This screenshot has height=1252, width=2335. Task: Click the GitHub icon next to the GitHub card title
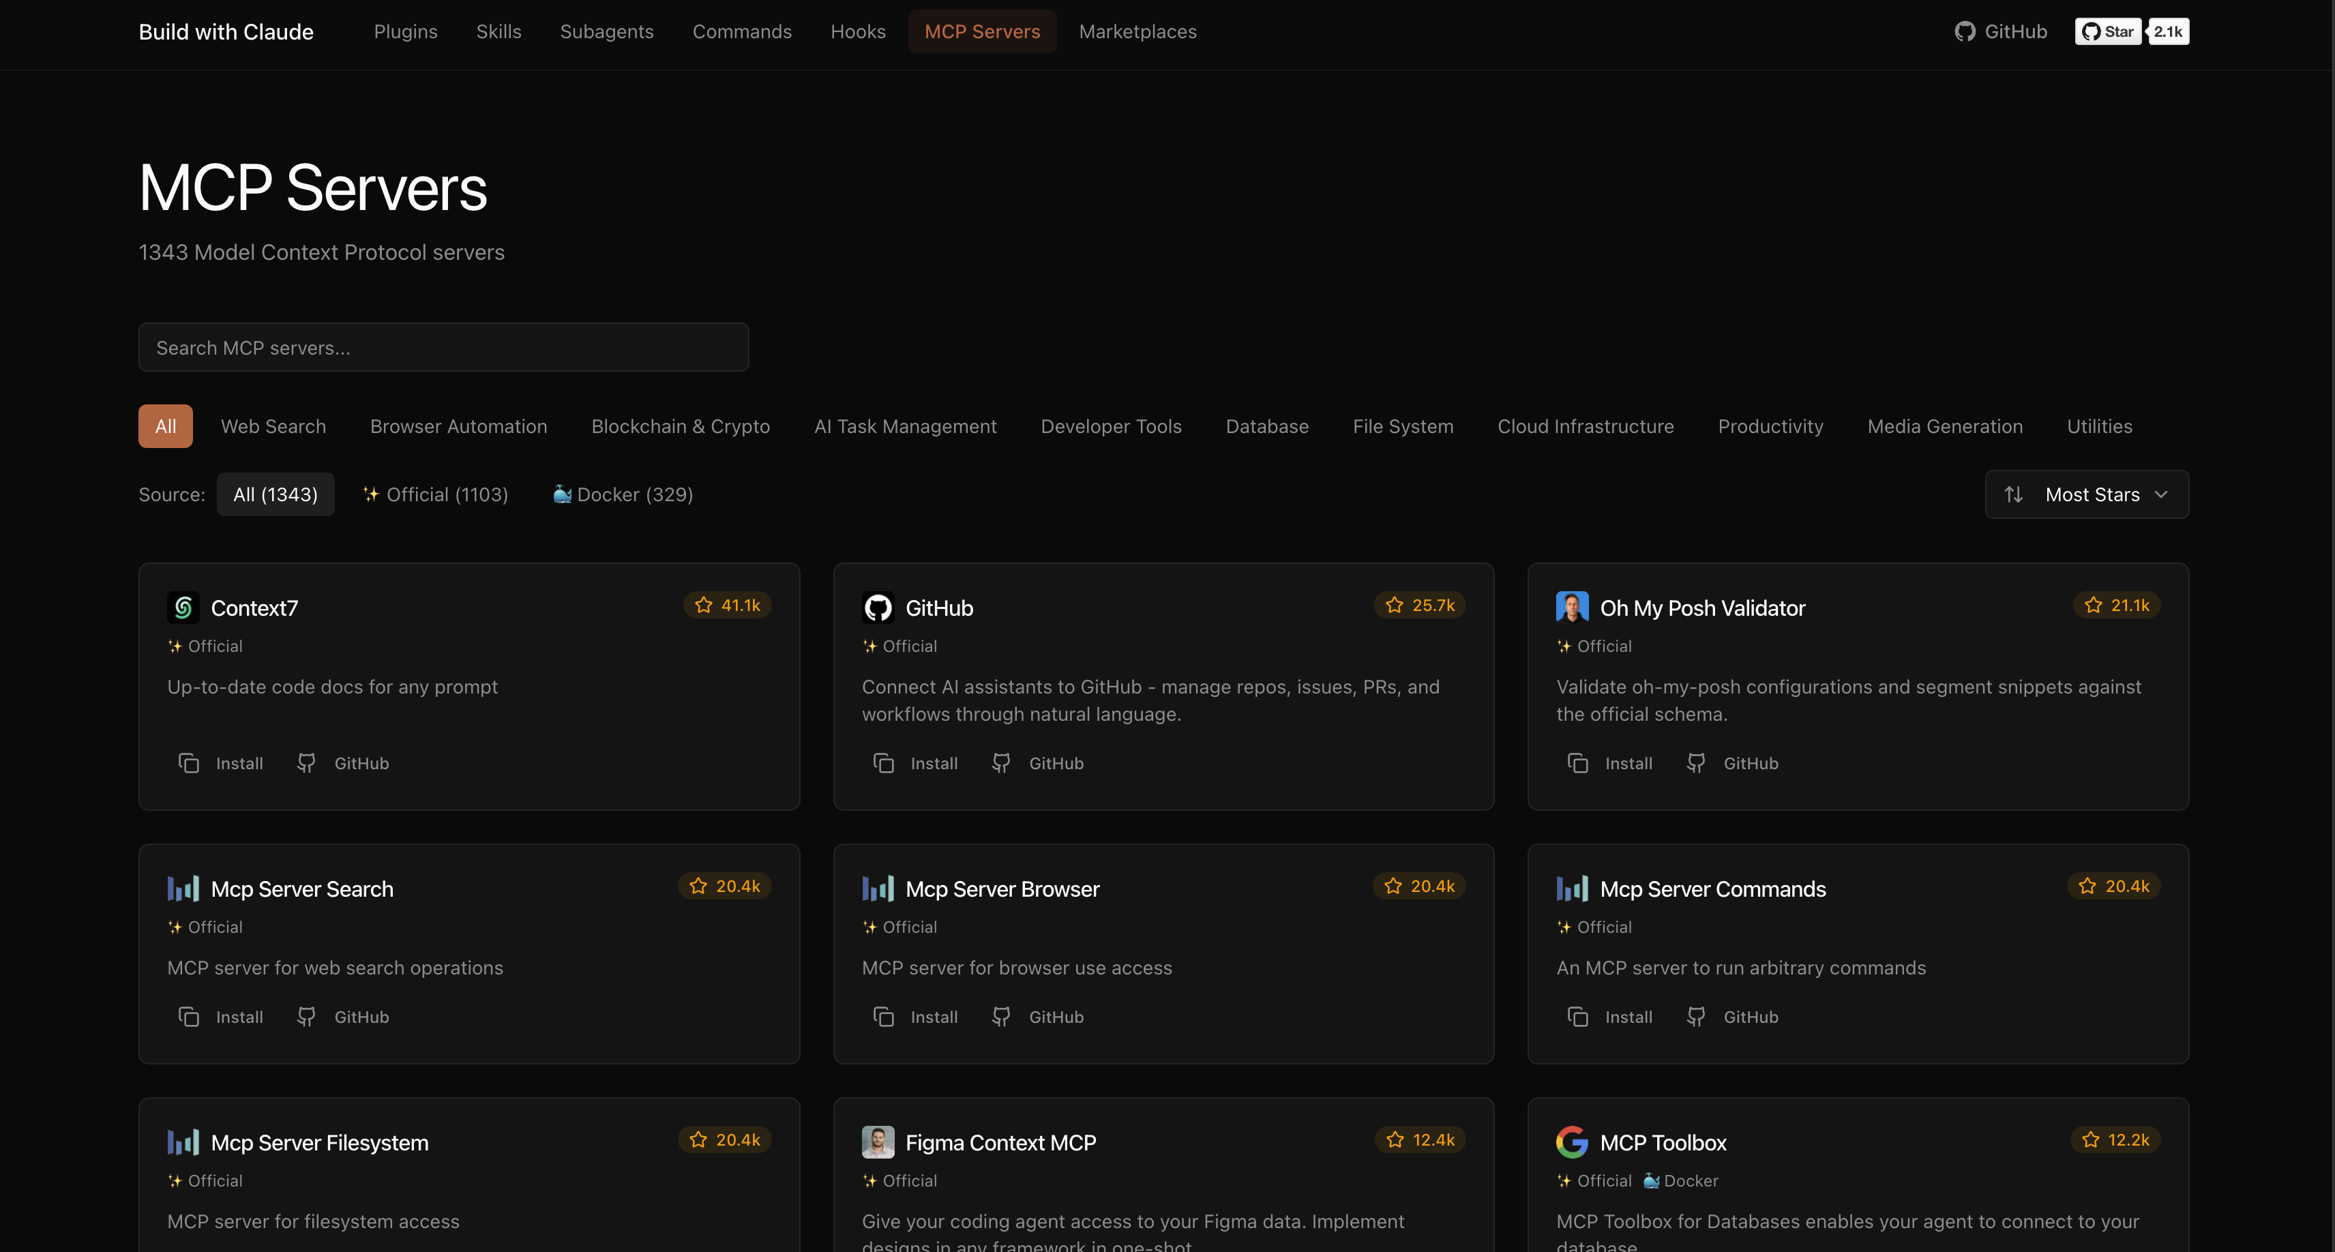click(878, 608)
